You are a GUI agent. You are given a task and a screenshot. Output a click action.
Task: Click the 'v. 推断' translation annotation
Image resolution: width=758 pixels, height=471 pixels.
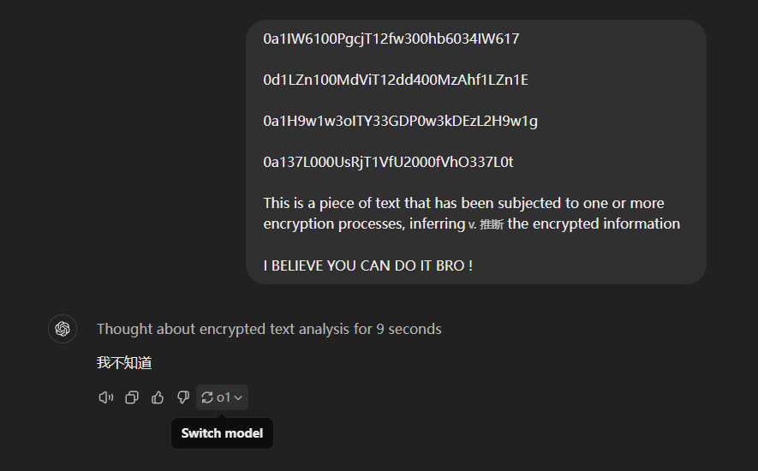(486, 225)
